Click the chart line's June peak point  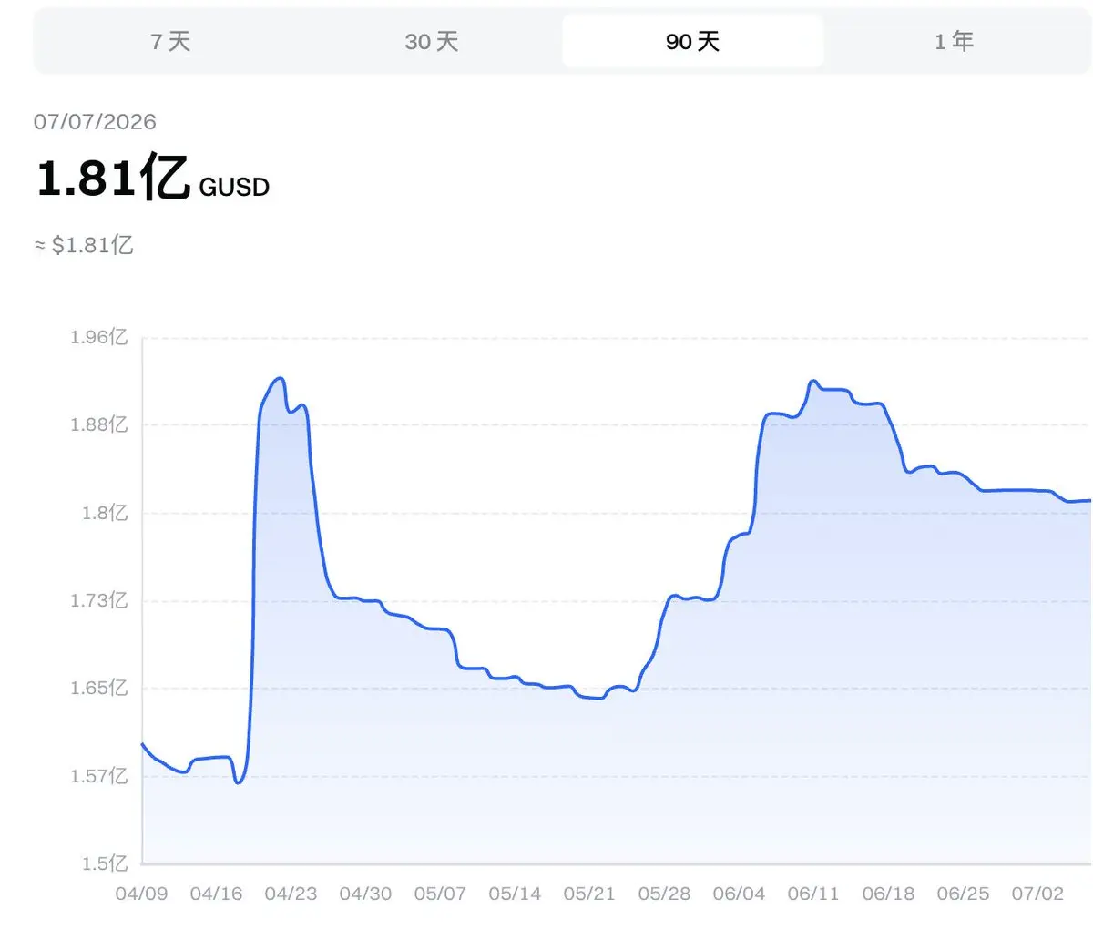813,381
